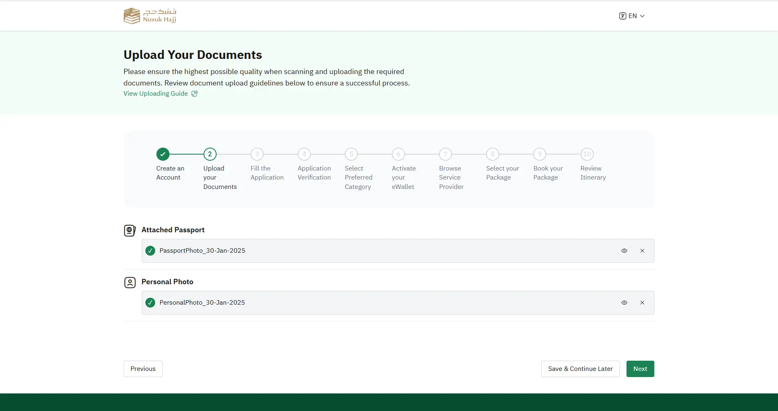Preview PersonalPhoto_30-Jan-2025 with the eye icon
778x411 pixels.
coord(624,303)
